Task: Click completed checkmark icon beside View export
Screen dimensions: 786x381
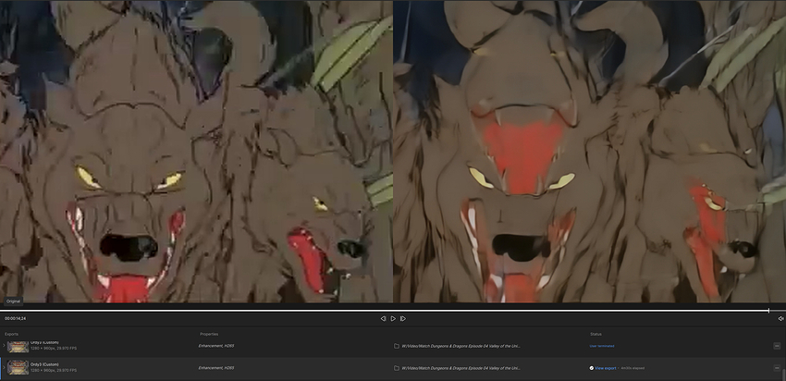Action: [x=592, y=368]
